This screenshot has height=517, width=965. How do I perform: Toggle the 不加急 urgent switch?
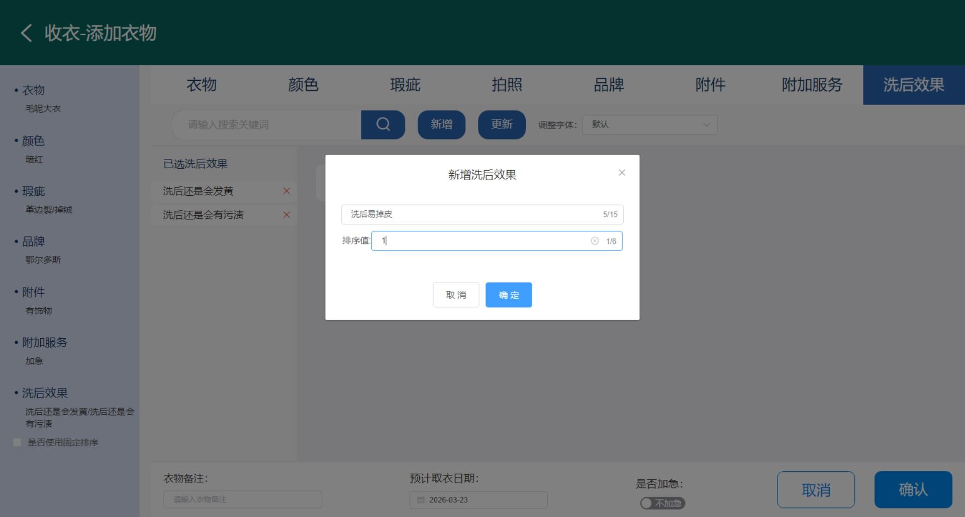(662, 503)
